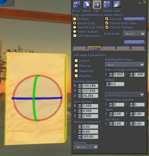This screenshot has width=149, height=156.
Task: Choose the Position radio option
Action: click(75, 19)
